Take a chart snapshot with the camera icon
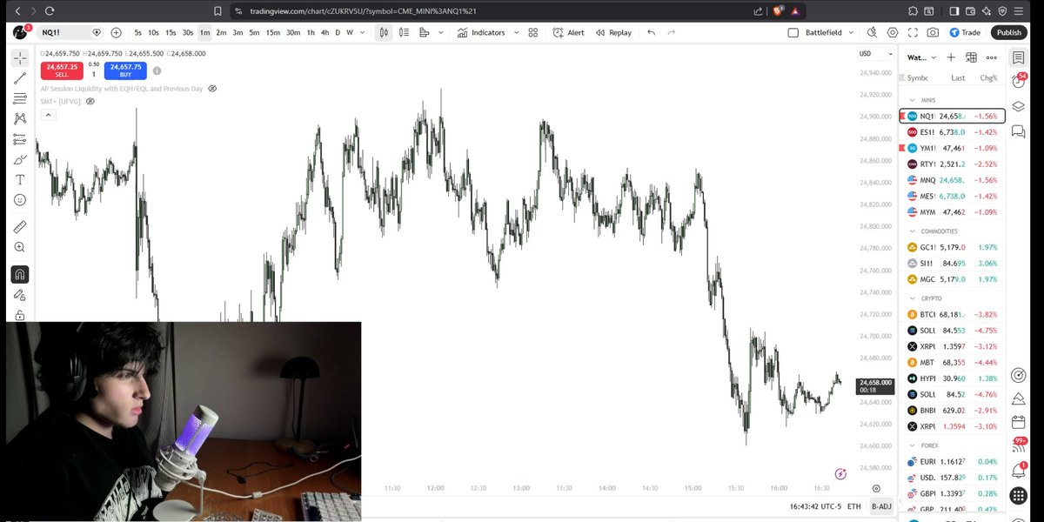Image resolution: width=1044 pixels, height=522 pixels. (x=933, y=32)
